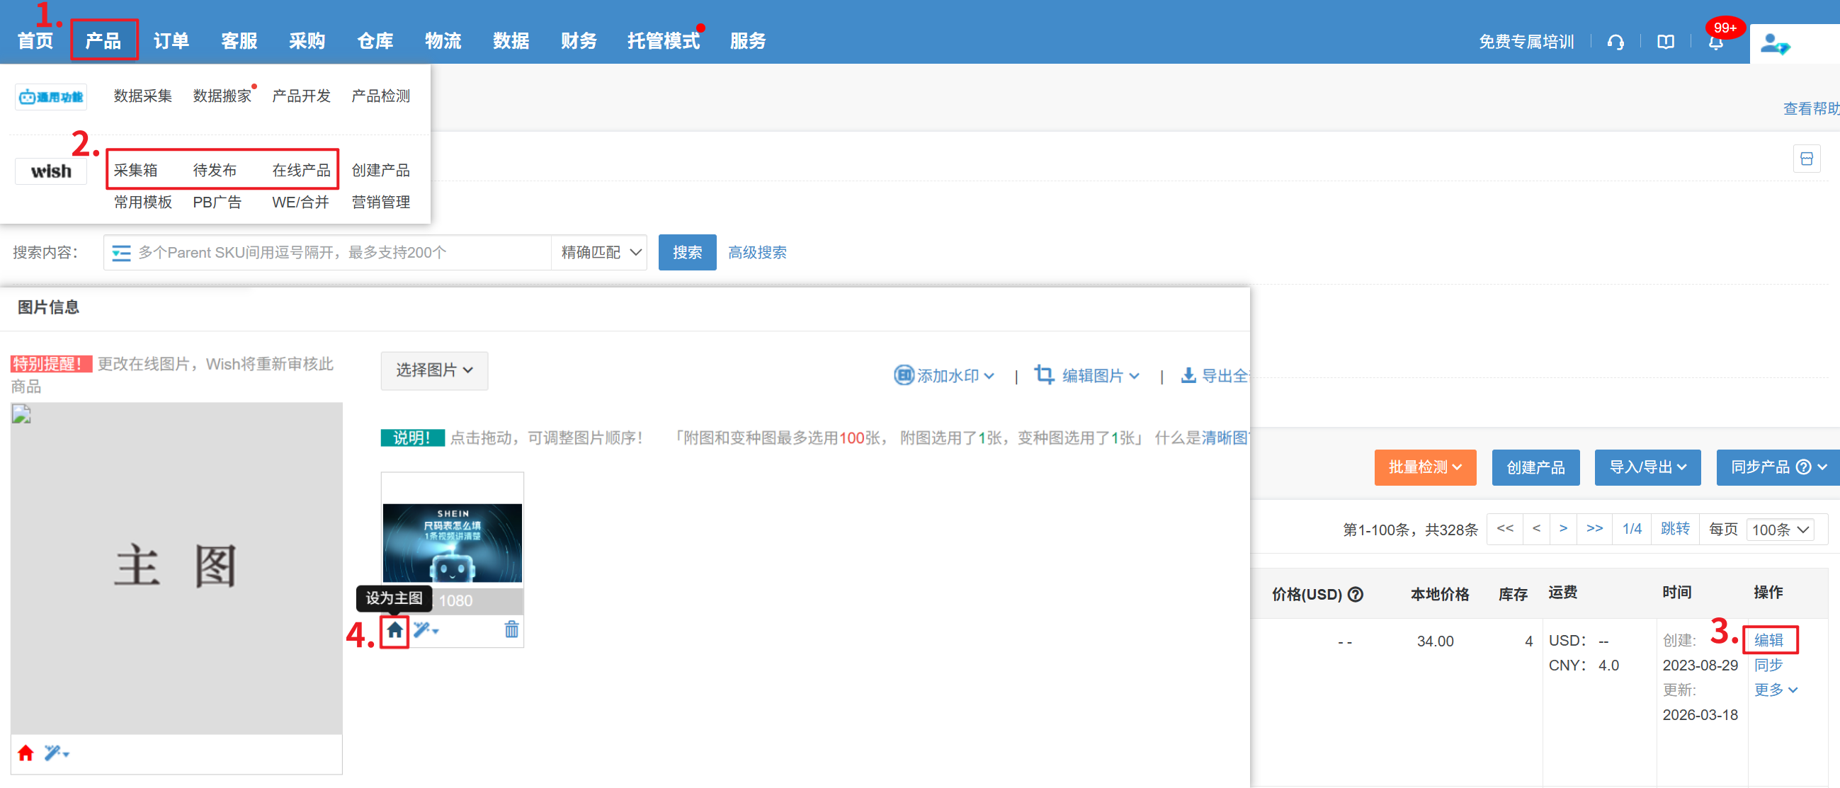Delete the thumbnail using the trash icon
The height and width of the screenshot is (788, 1840).
(x=511, y=629)
